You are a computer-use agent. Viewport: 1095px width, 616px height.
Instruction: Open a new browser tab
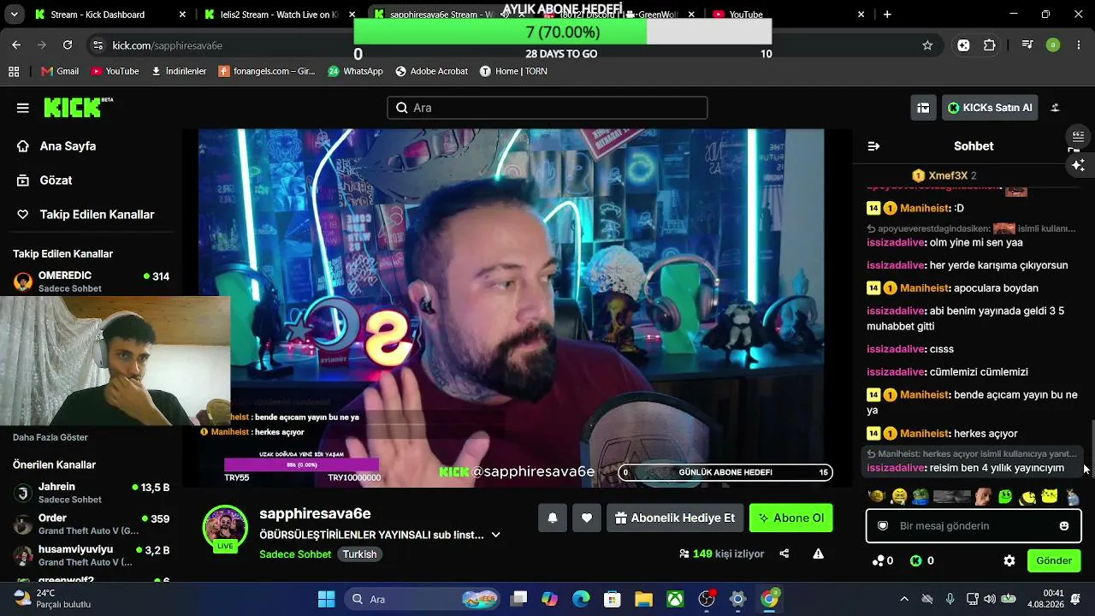(887, 15)
